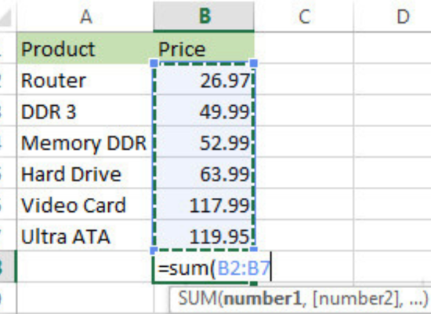The height and width of the screenshot is (314, 431).
Task: Click the 63.99 price cell
Action: click(204, 173)
